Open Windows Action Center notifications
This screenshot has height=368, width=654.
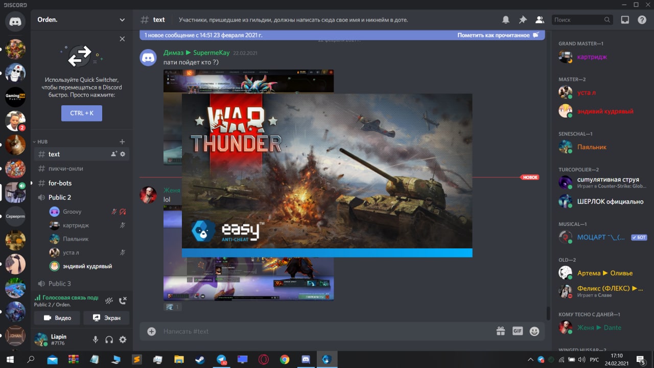(x=641, y=359)
